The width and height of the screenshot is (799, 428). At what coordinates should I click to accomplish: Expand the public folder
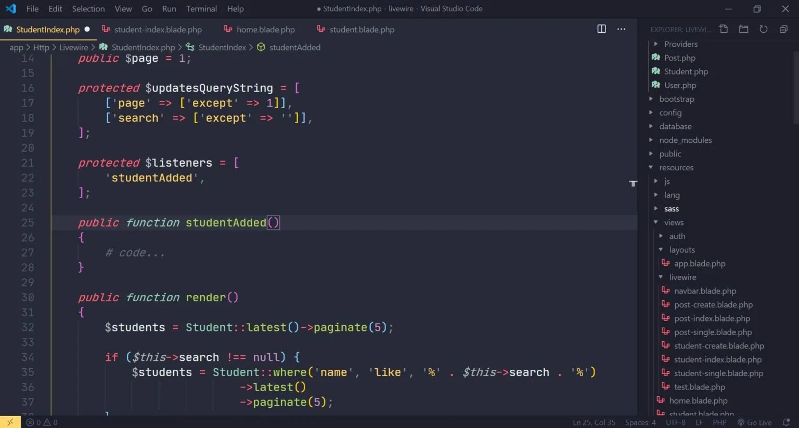[x=670, y=154]
